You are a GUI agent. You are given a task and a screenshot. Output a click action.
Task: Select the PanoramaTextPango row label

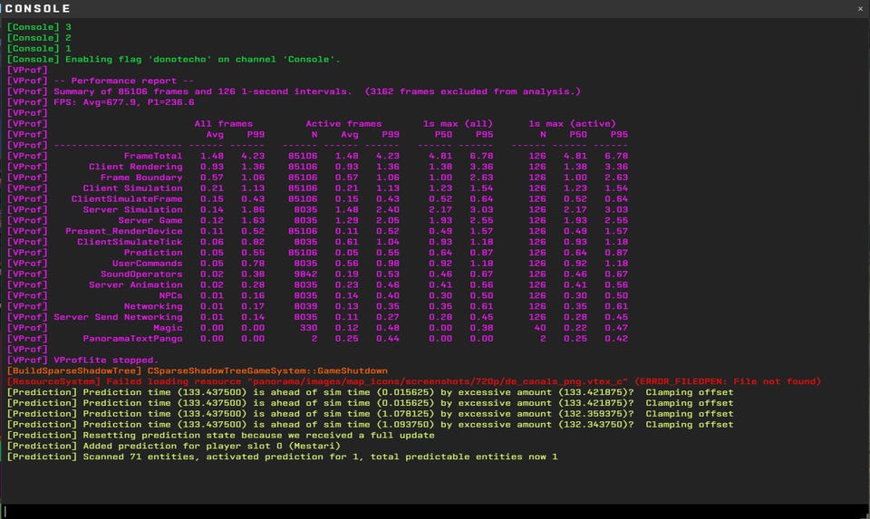tap(132, 339)
